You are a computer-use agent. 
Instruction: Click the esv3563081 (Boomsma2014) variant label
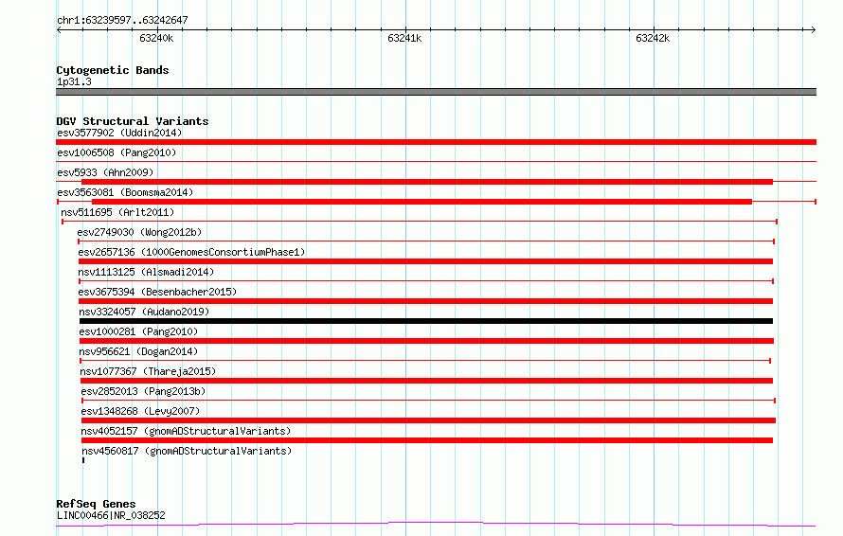(x=125, y=192)
